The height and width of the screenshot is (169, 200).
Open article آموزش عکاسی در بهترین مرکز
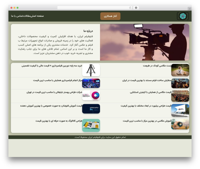point(147,121)
